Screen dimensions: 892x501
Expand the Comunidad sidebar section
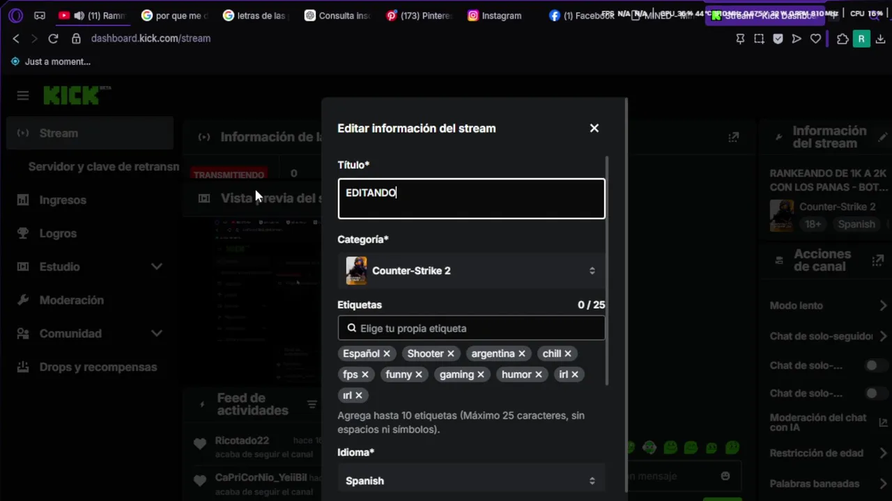[x=157, y=333]
